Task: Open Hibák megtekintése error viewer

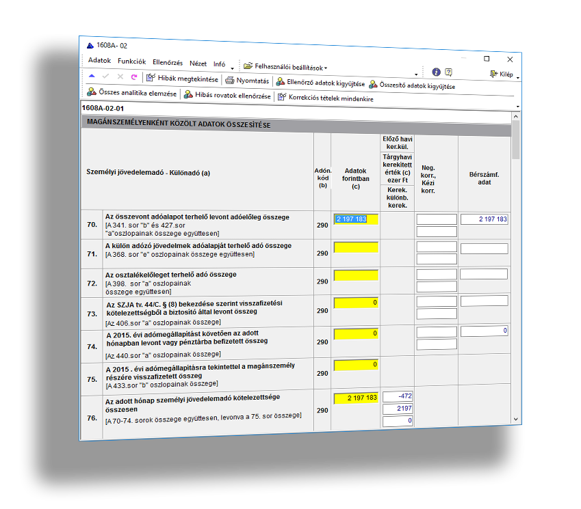Action: coord(182,79)
